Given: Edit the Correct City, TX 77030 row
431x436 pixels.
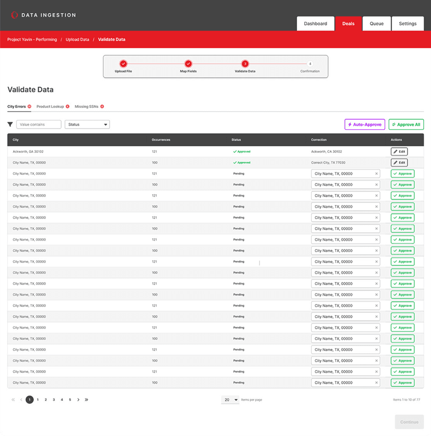Looking at the screenshot, I should [399, 162].
